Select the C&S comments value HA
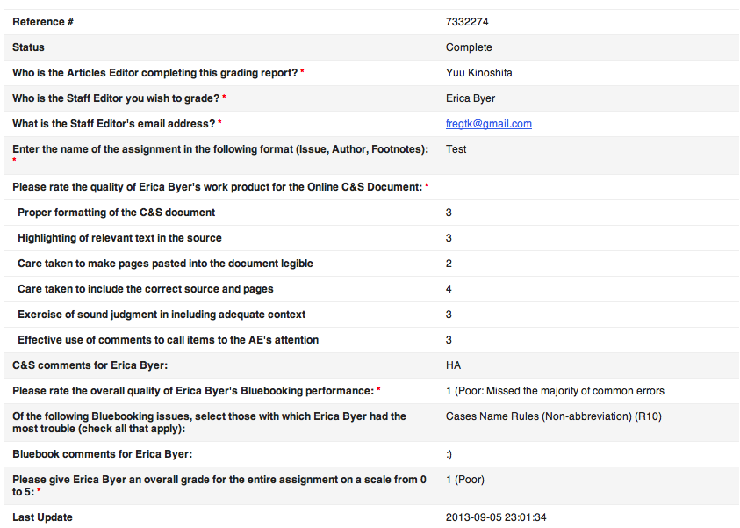Screen dimensions: 740x528 coord(453,365)
